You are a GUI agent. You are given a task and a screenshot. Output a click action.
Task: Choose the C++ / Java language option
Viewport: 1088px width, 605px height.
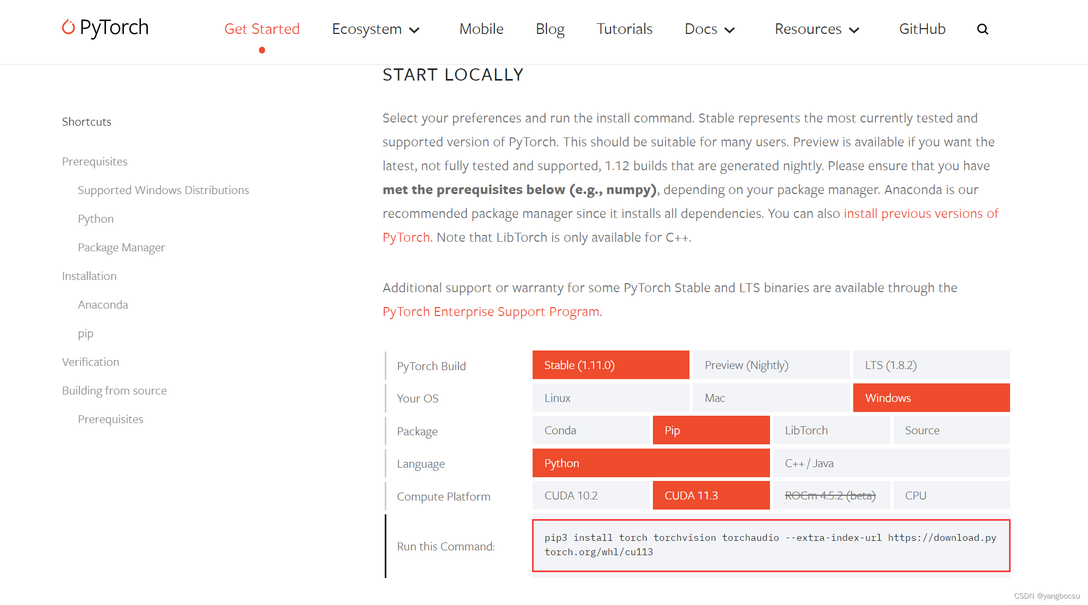891,463
